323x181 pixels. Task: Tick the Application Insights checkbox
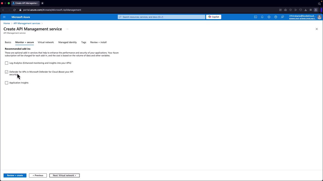click(x=7, y=83)
